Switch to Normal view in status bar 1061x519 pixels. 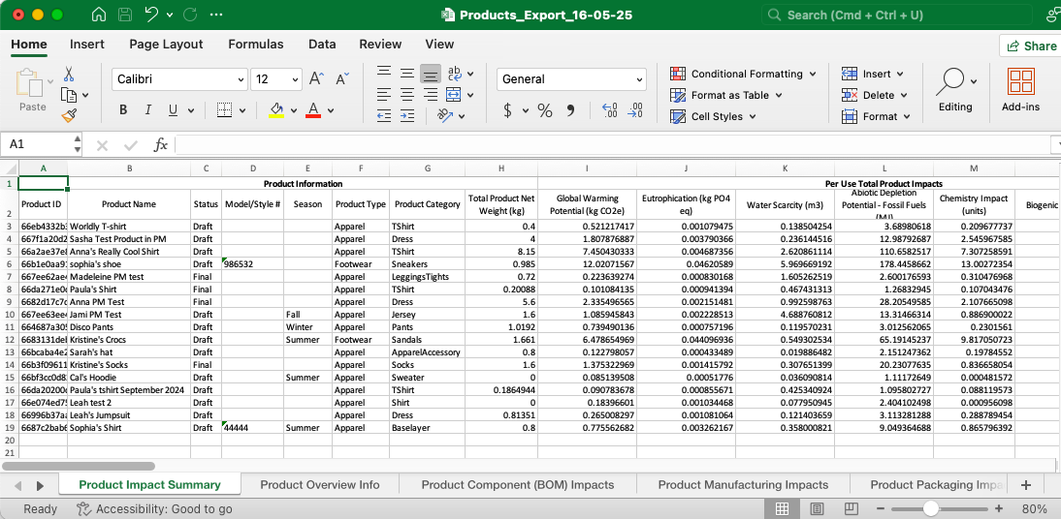782,508
